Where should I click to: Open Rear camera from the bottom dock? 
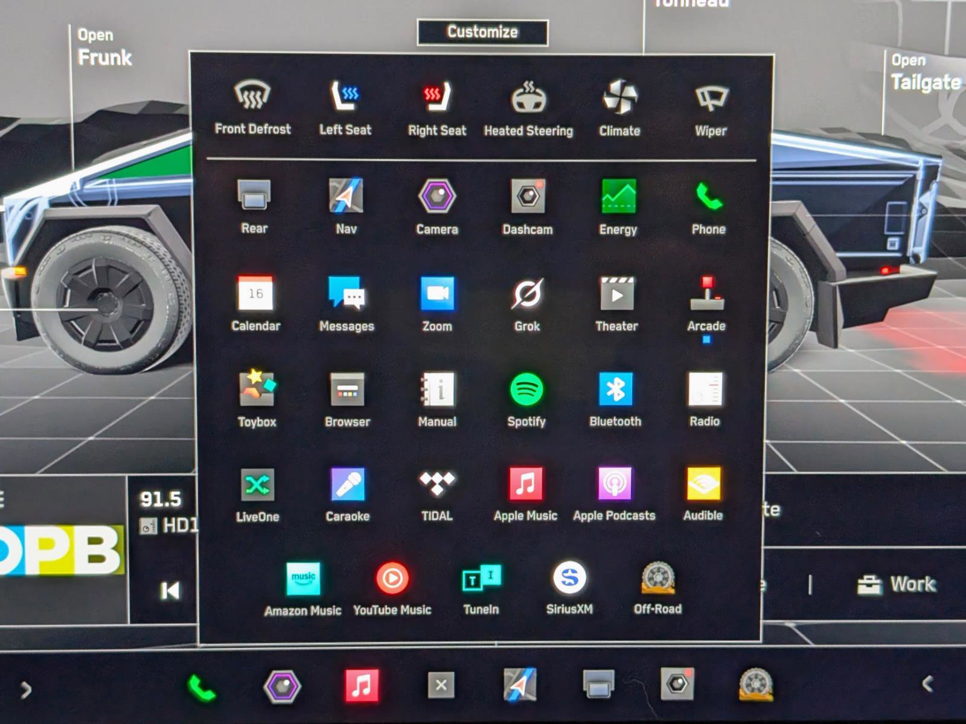(598, 684)
